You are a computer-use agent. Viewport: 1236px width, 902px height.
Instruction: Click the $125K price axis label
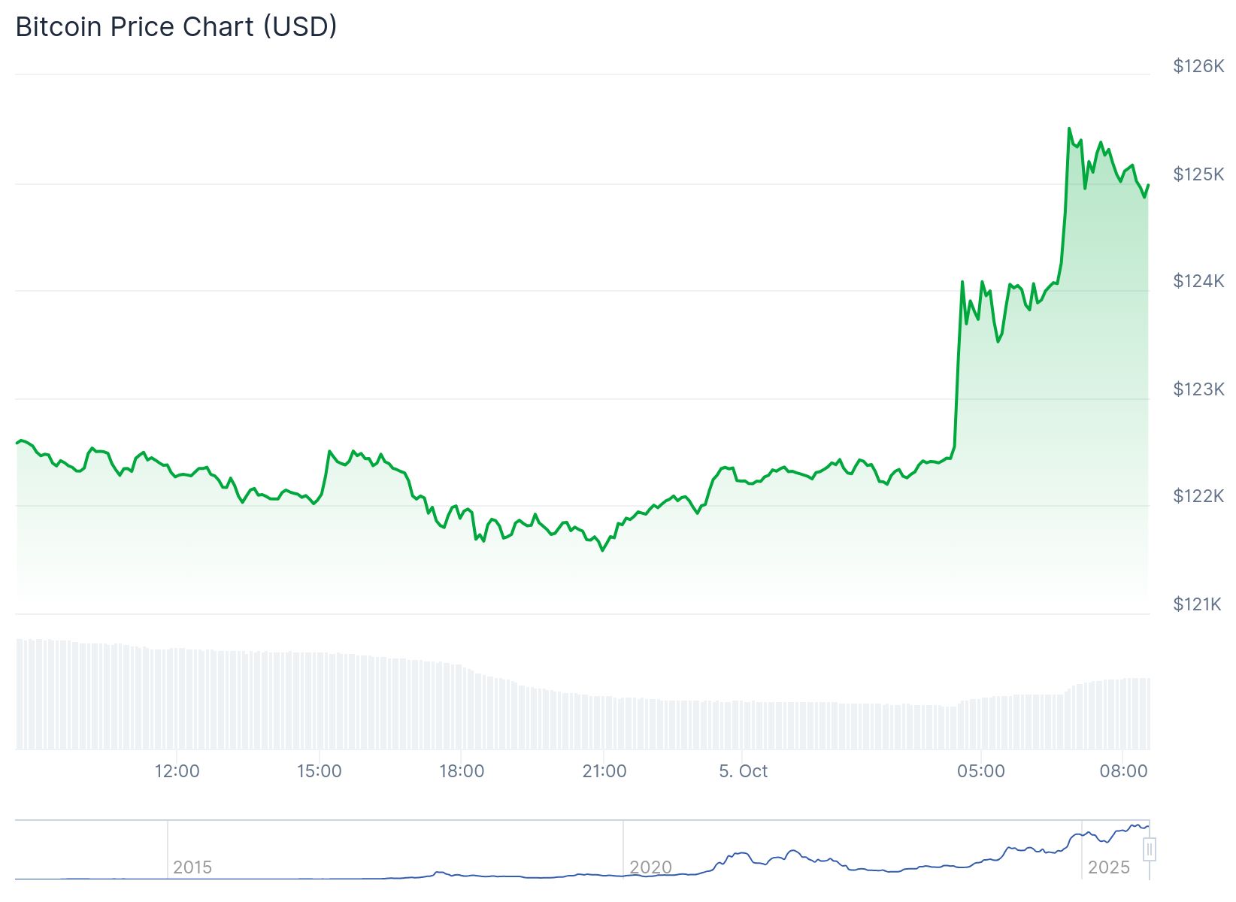pyautogui.click(x=1198, y=174)
